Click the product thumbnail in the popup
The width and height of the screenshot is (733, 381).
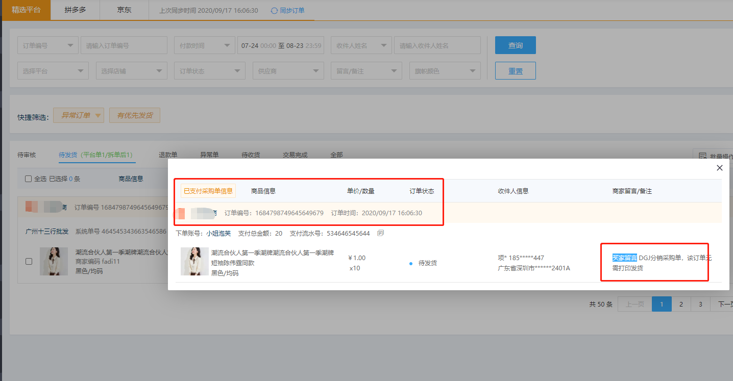194,261
